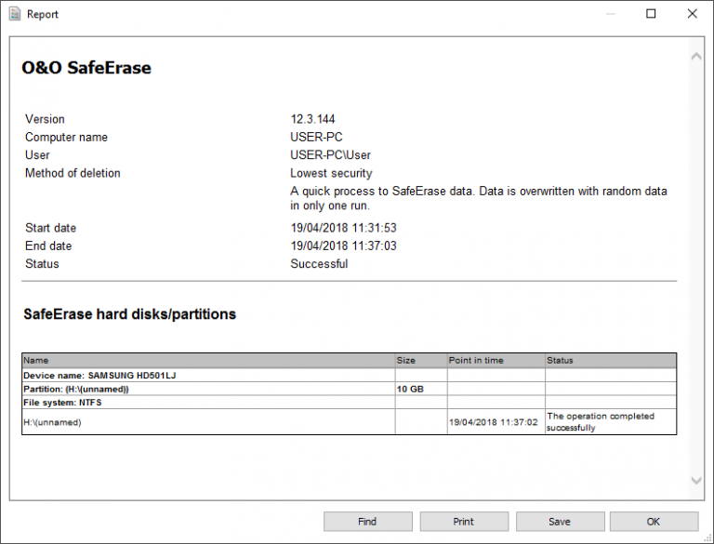Confirm with the OK button
This screenshot has height=544, width=714.
point(654,522)
